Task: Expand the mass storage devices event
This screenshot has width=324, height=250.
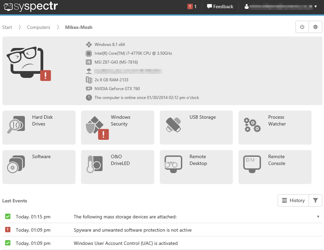Action: click(x=318, y=217)
